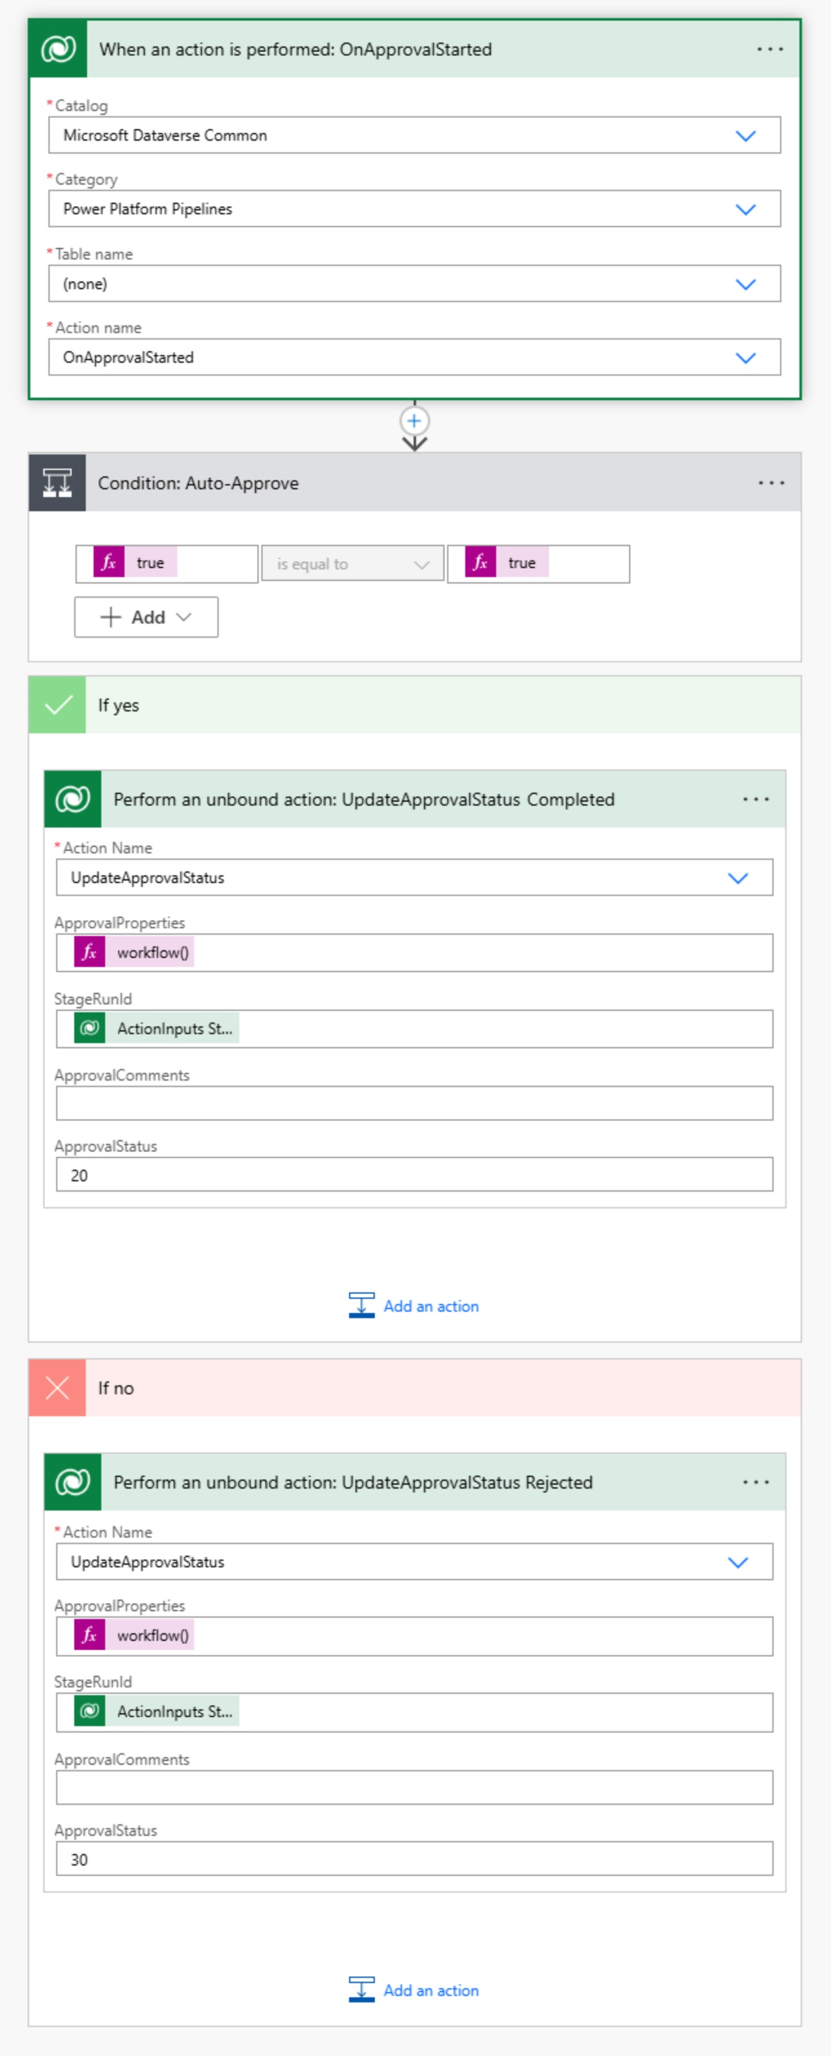The image size is (831, 2056).
Task: Focus the ApprovalComments field in the Completed action
Action: [x=414, y=1103]
